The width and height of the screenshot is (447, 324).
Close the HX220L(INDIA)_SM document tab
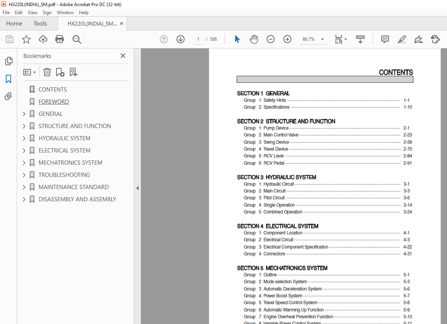(122, 24)
